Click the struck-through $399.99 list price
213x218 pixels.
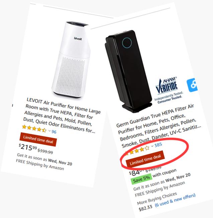[x=45, y=151]
